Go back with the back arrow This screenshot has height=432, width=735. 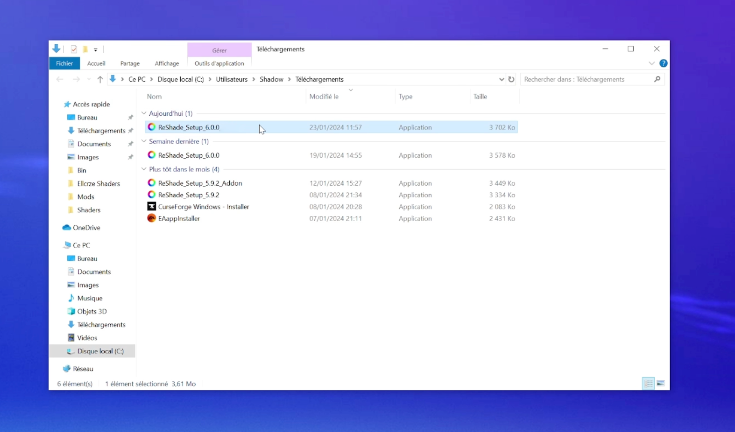click(x=60, y=79)
